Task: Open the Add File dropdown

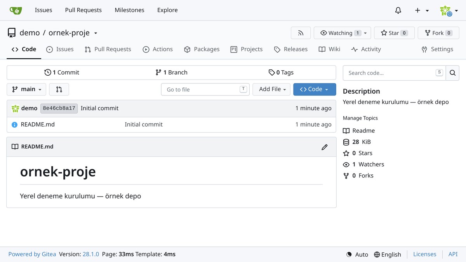Action: [272, 89]
